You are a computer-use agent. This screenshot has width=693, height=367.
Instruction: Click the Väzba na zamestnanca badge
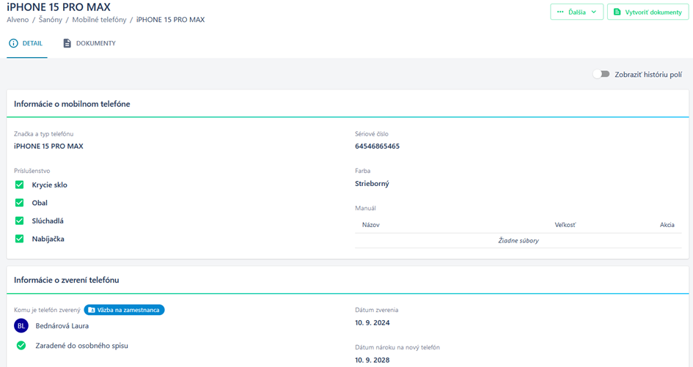124,310
